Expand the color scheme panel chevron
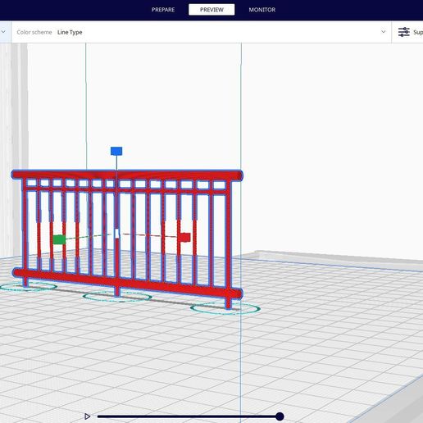This screenshot has width=423, height=423. click(x=384, y=32)
